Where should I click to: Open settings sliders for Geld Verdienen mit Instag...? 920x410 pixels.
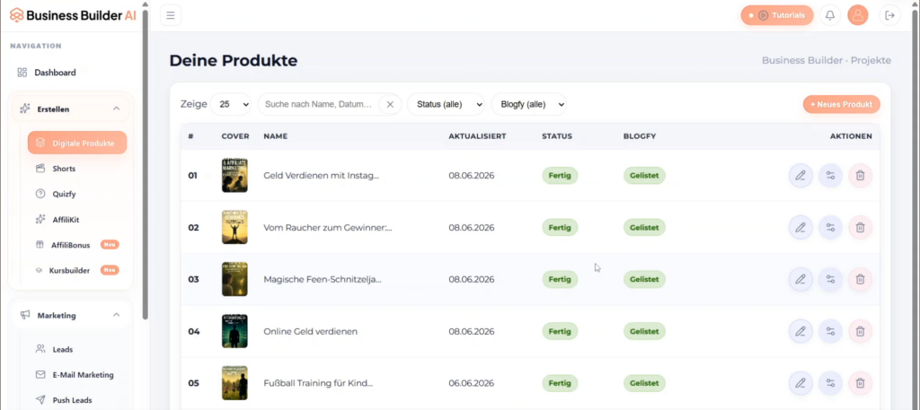(x=830, y=176)
